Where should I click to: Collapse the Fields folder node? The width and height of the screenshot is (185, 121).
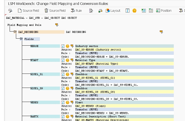coord(21,39)
